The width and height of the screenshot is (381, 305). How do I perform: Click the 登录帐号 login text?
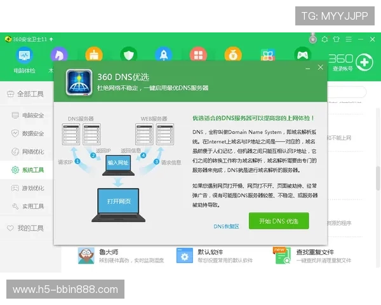[x=343, y=69]
